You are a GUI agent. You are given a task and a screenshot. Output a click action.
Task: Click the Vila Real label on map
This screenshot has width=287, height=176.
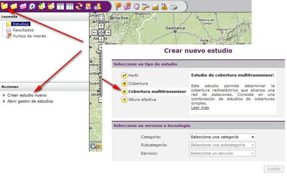[121, 18]
